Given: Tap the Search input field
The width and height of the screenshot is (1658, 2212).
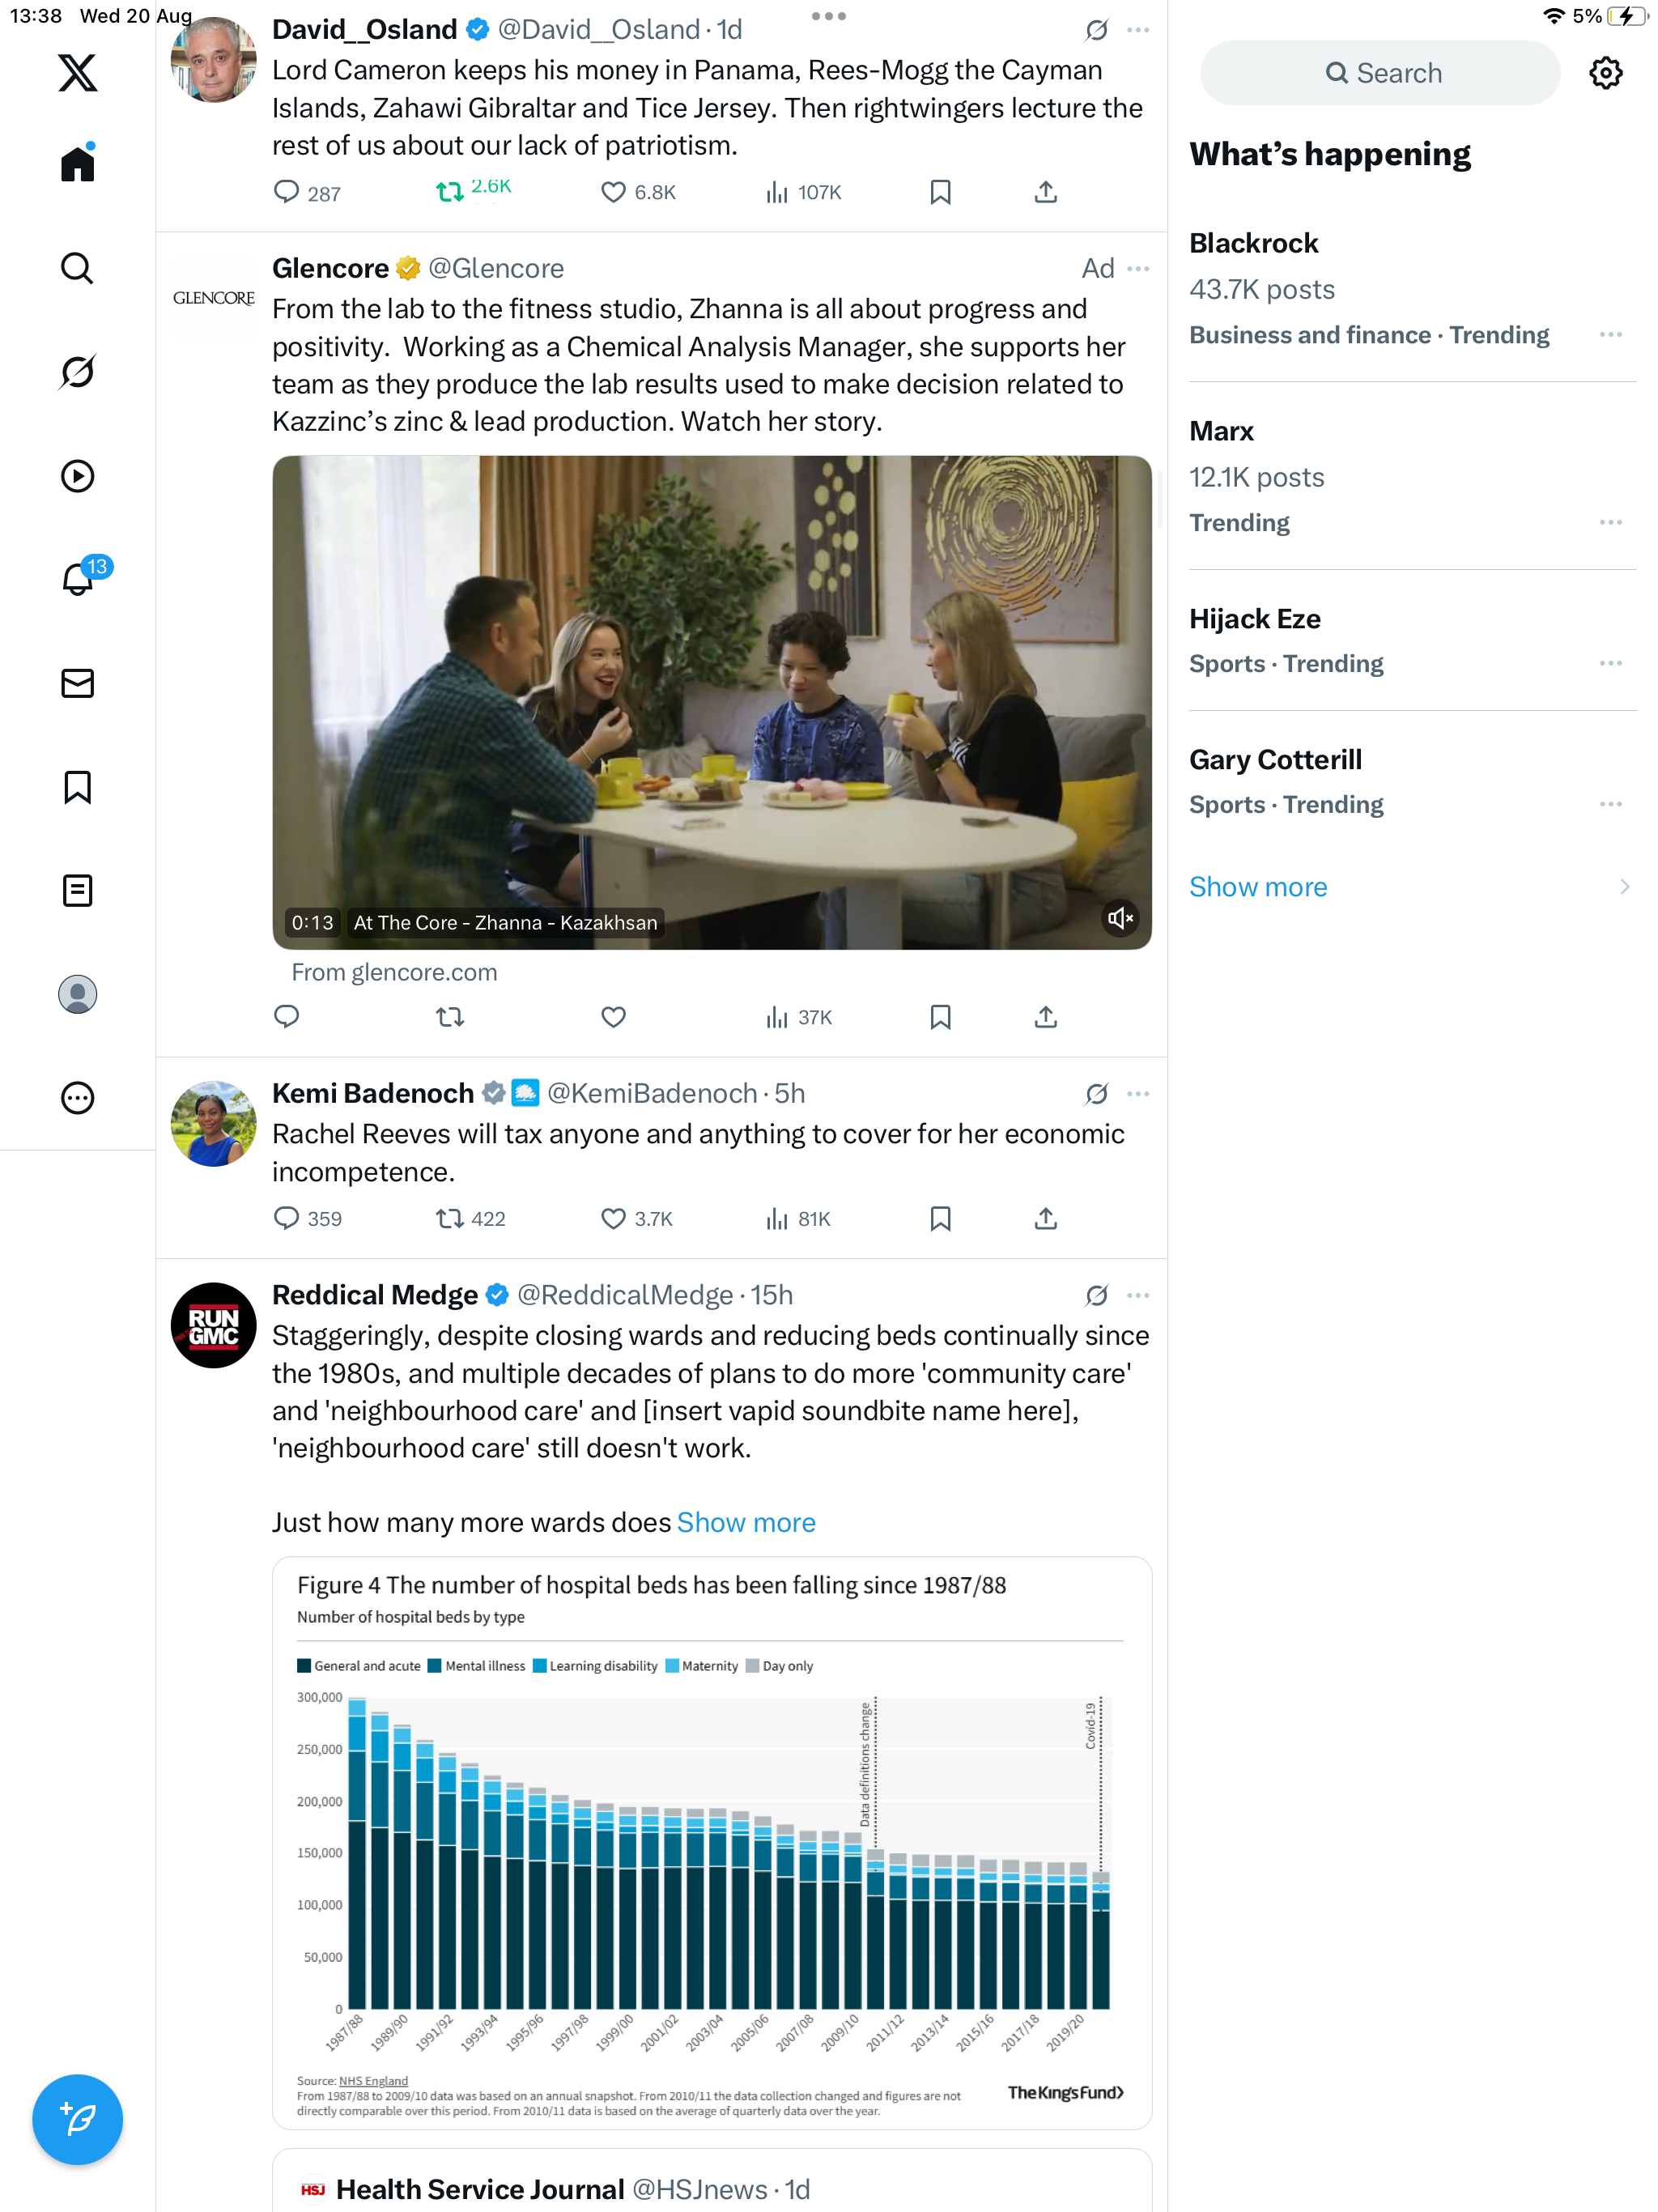Looking at the screenshot, I should click(1380, 73).
